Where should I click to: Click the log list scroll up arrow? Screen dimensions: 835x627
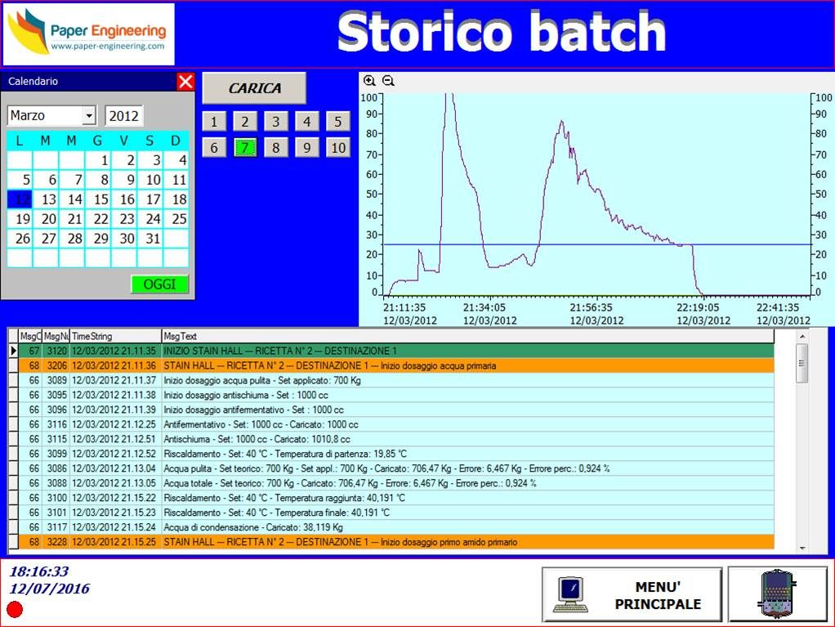802,336
